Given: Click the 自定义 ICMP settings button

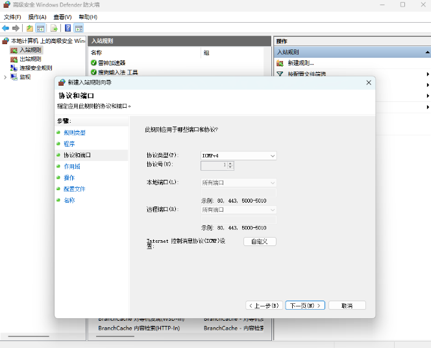Looking at the screenshot, I should coord(260,242).
